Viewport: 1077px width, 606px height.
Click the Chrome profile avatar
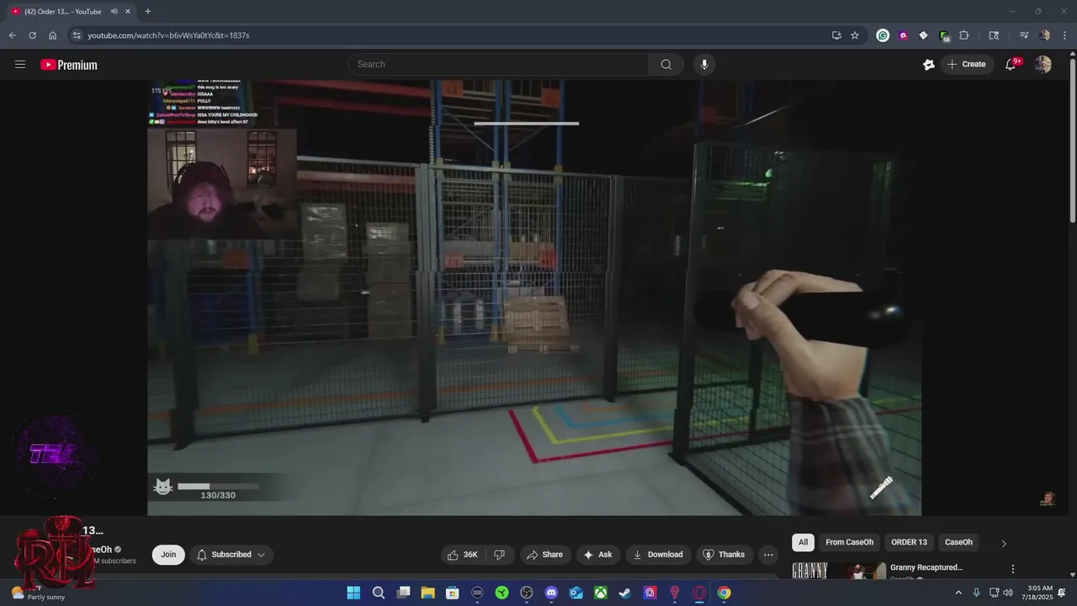point(1044,35)
